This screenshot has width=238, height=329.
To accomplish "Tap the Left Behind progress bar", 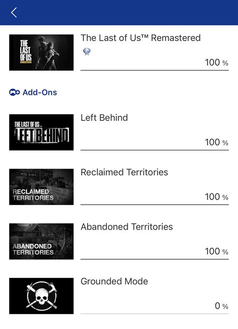I will (x=155, y=150).
